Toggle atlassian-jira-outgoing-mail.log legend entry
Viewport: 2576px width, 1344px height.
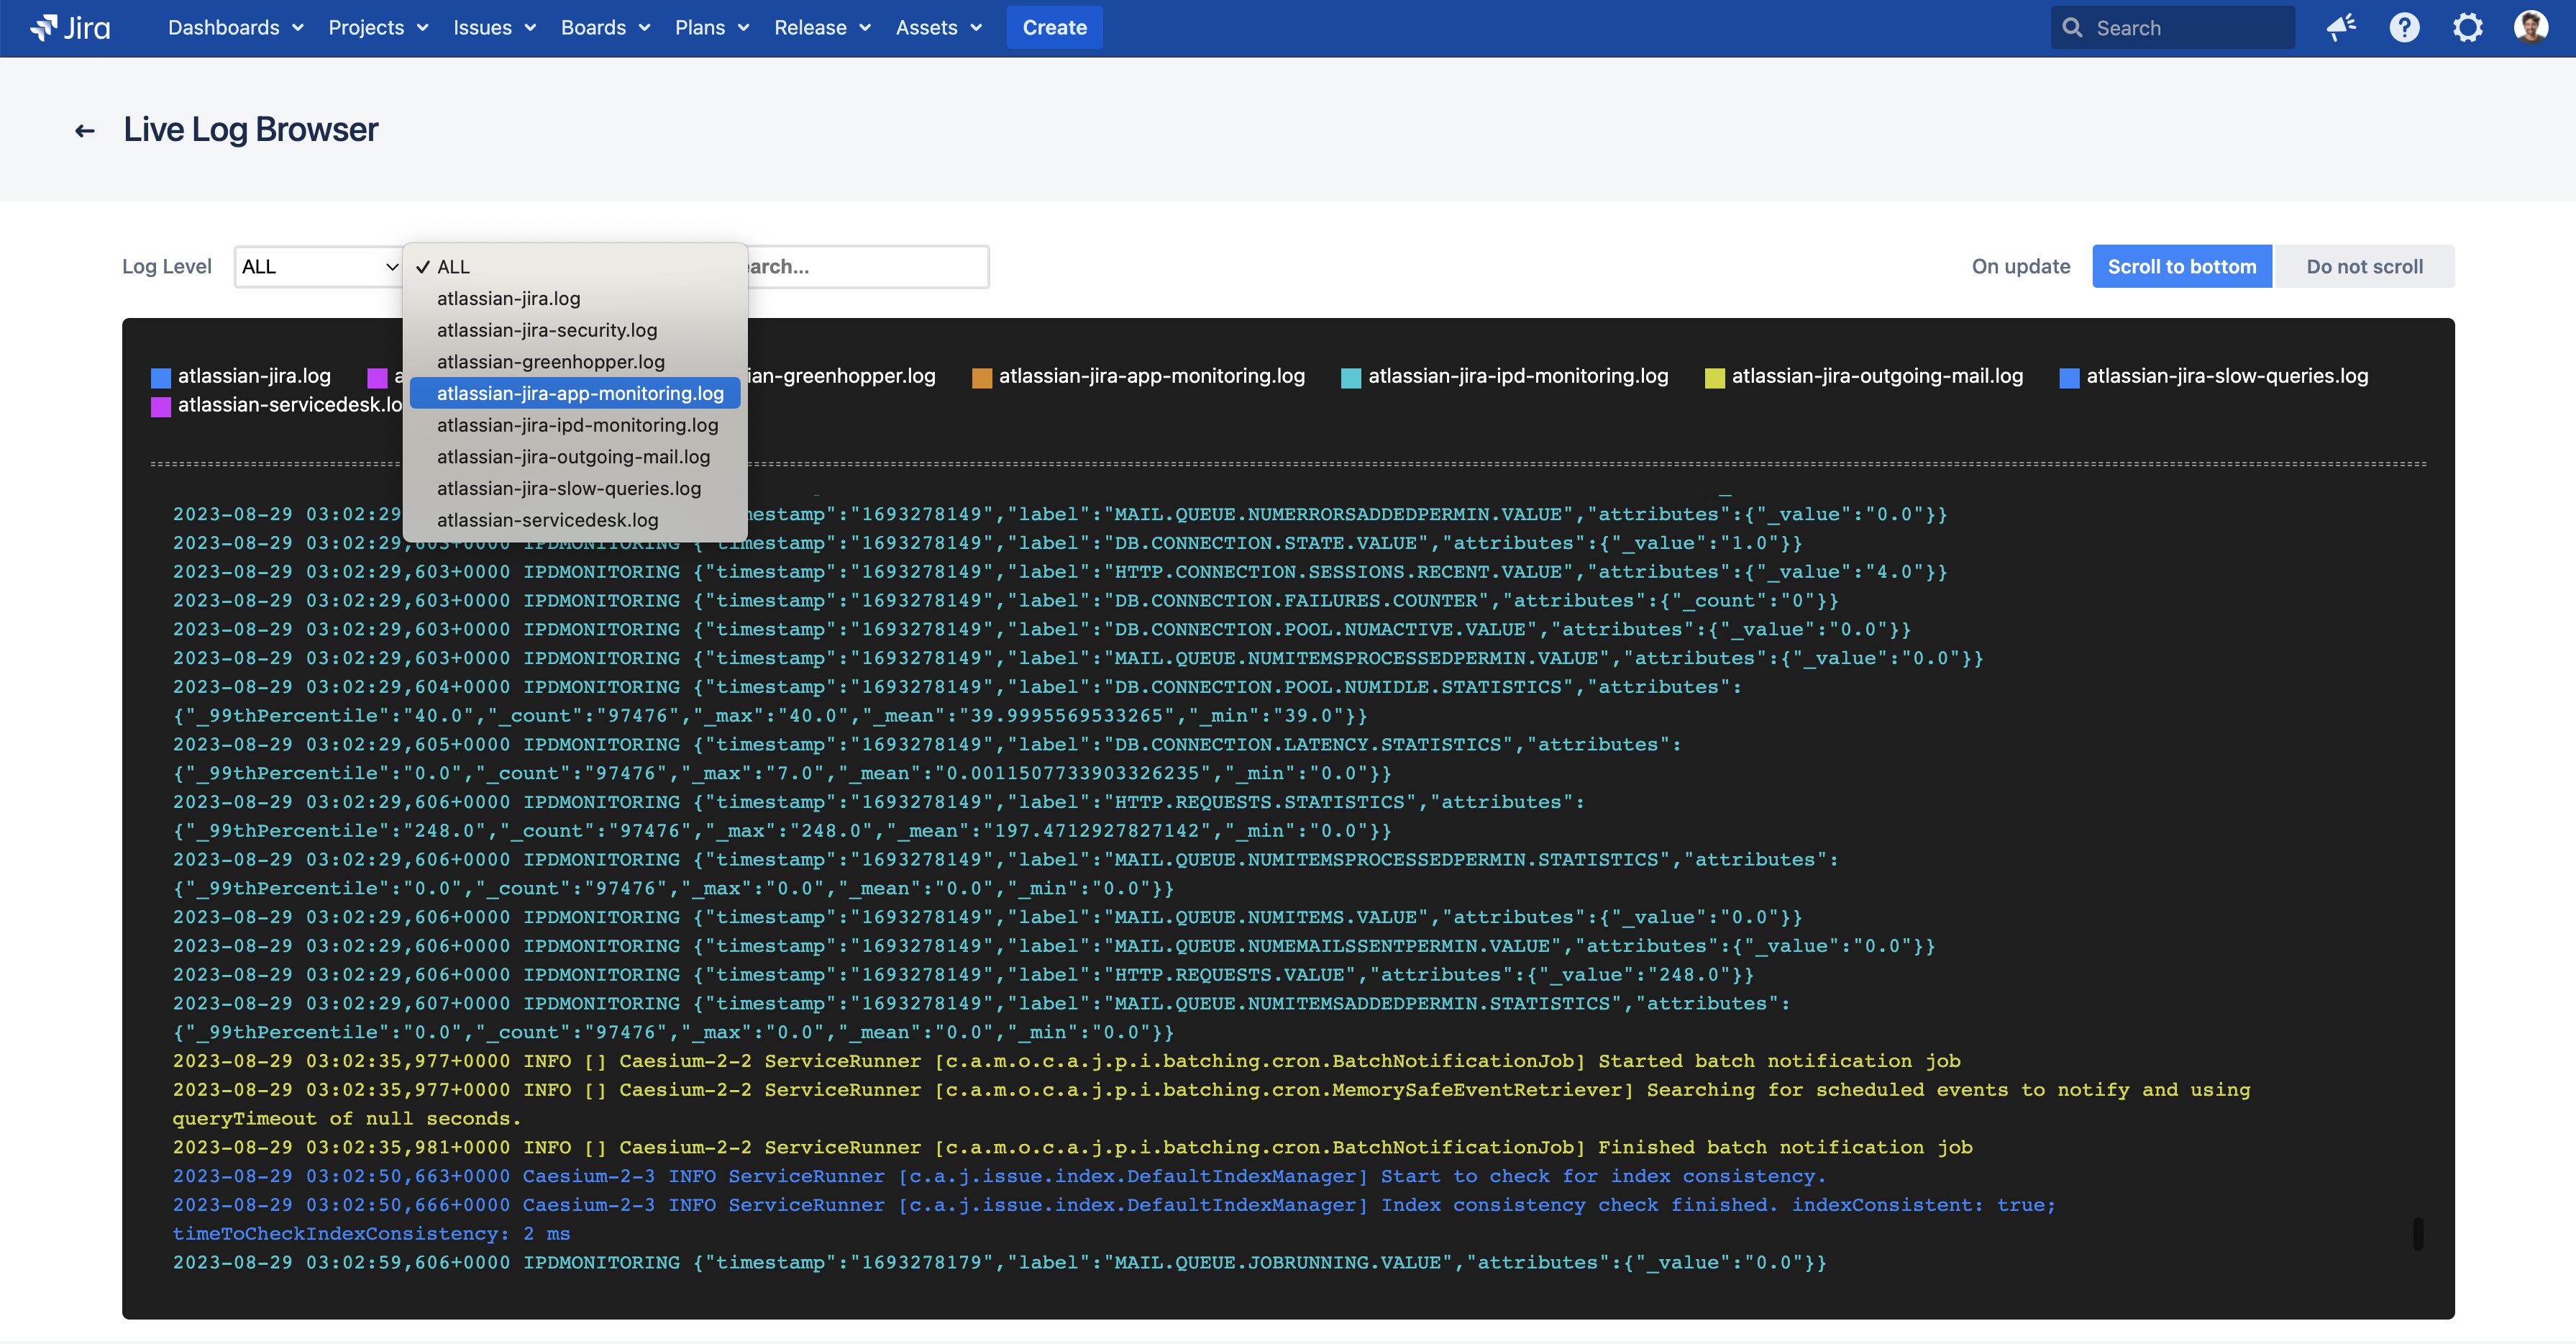(1876, 376)
